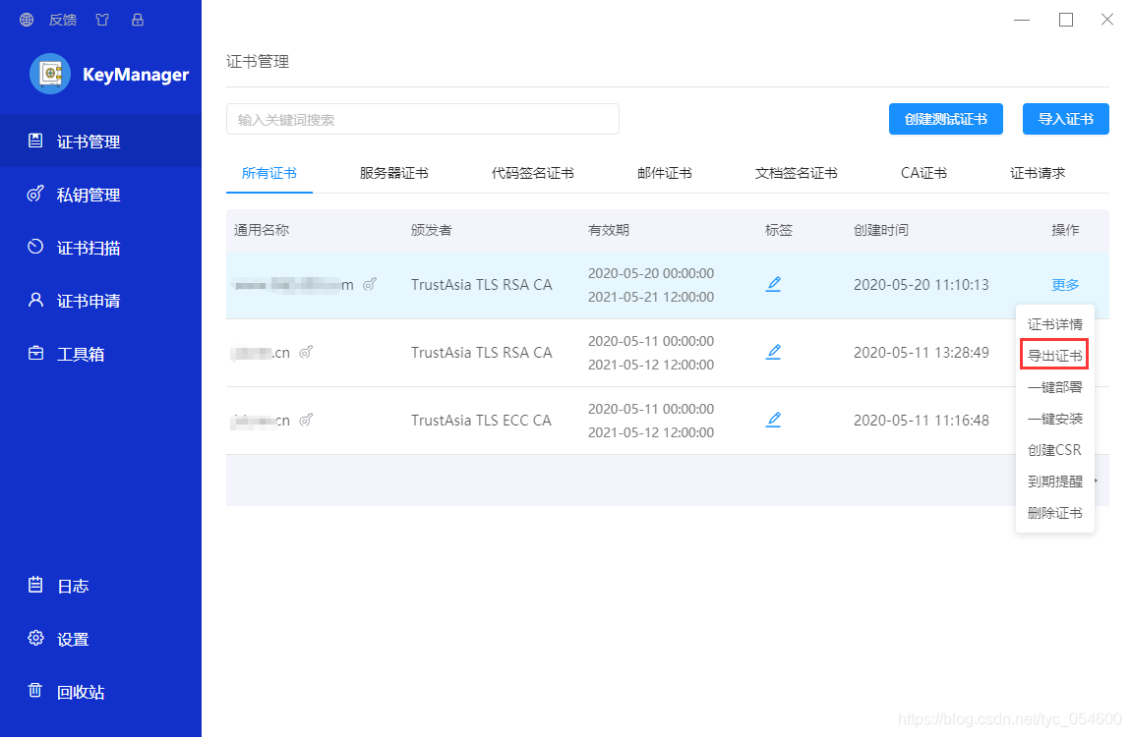Switch to the CA证书 tab

923,172
